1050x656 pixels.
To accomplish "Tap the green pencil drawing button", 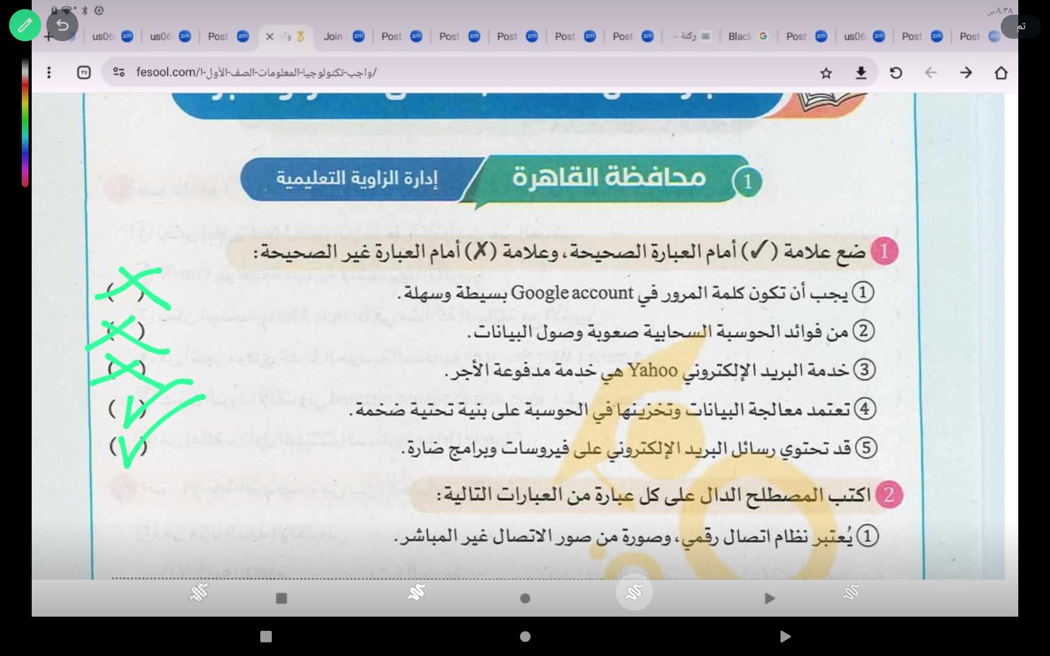I will [25, 25].
